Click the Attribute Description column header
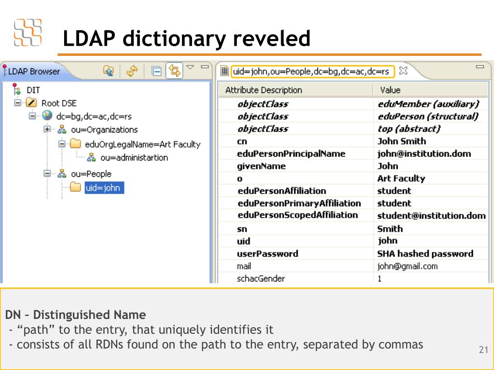Image resolution: width=494 pixels, height=370 pixels. (264, 90)
